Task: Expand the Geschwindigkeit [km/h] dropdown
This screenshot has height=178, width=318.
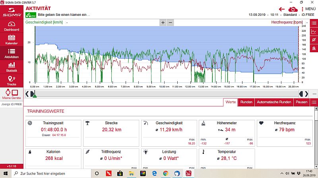Action: click(67, 23)
